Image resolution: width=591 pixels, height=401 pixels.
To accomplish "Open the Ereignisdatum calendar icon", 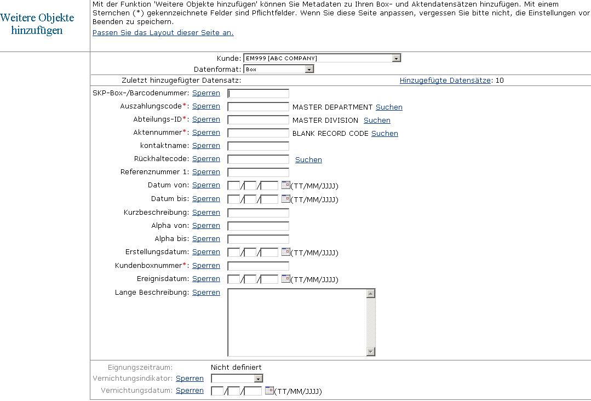I will click(x=286, y=279).
